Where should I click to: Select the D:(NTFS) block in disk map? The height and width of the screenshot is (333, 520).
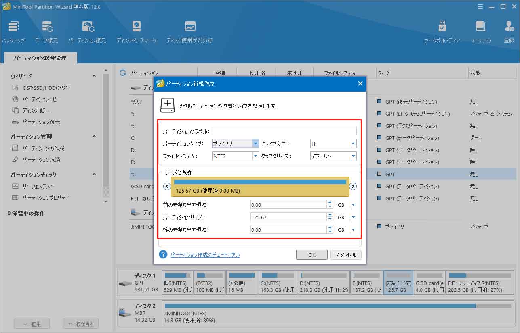click(x=323, y=282)
